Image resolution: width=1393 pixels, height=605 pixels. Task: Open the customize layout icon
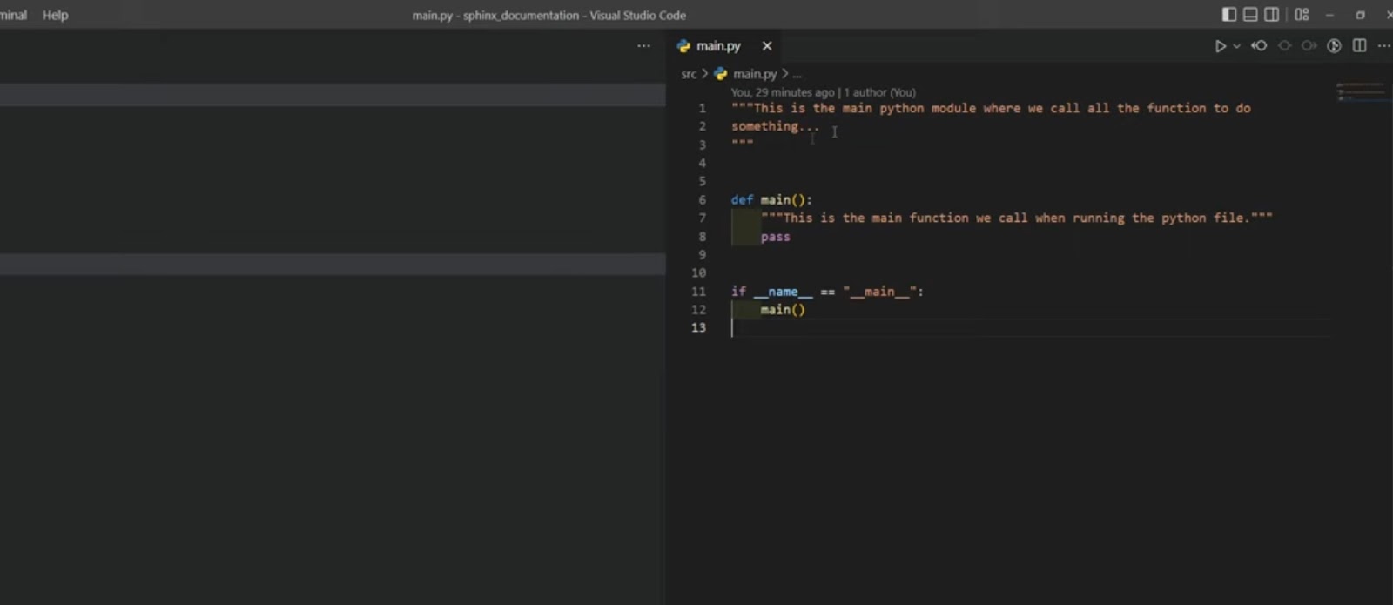(x=1302, y=15)
